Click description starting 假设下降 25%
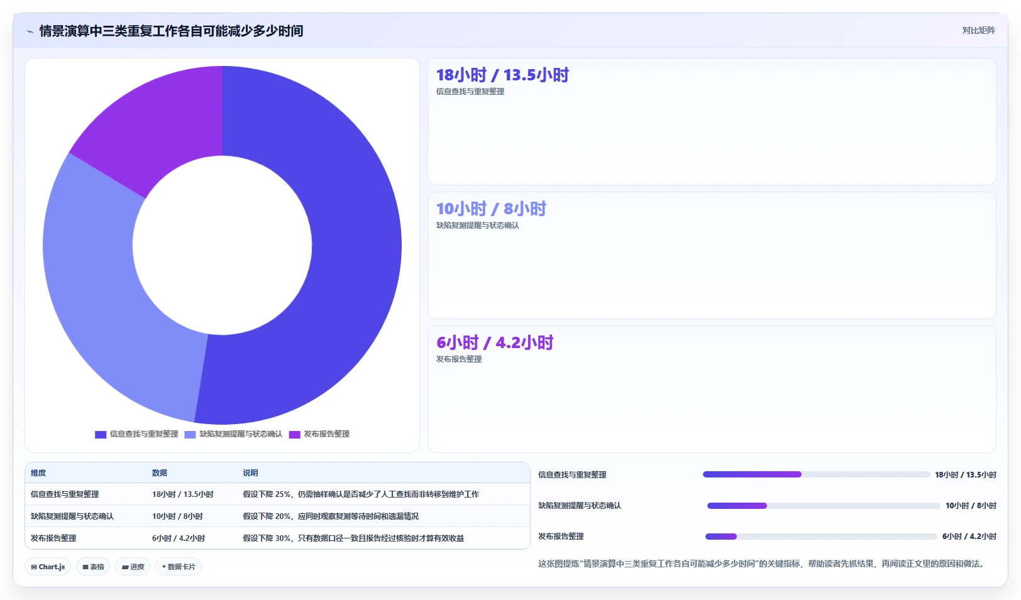 coord(361,494)
